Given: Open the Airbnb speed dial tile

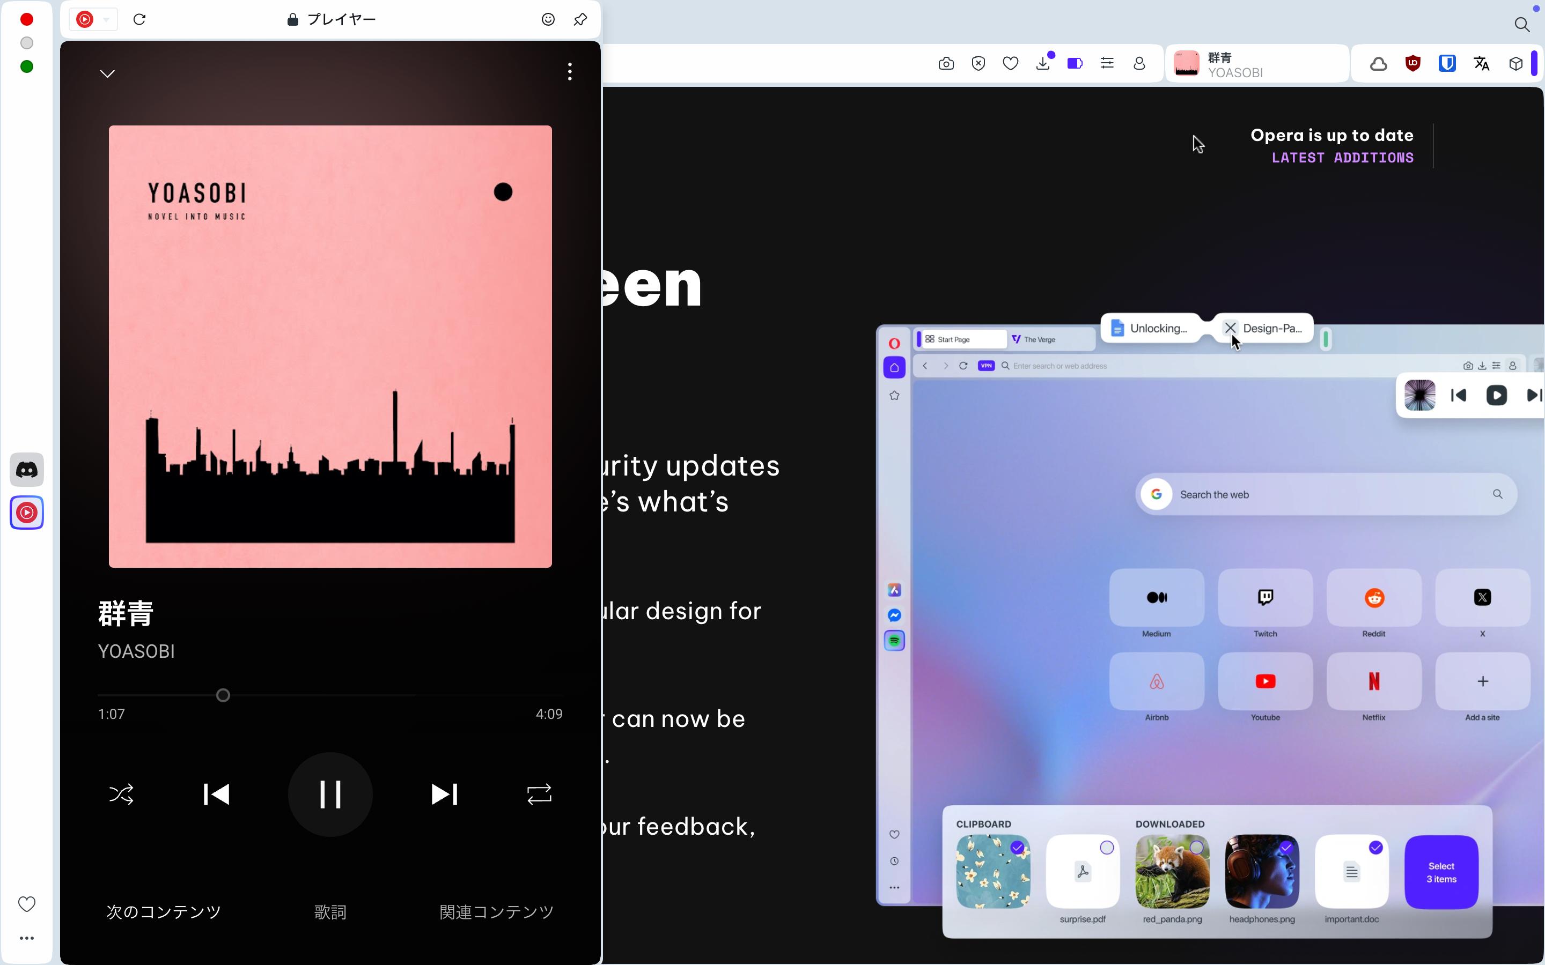Looking at the screenshot, I should tap(1156, 681).
